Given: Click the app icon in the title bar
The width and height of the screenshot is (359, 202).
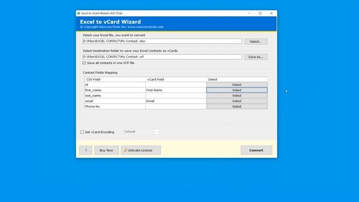Looking at the screenshot, I should 79,13.
